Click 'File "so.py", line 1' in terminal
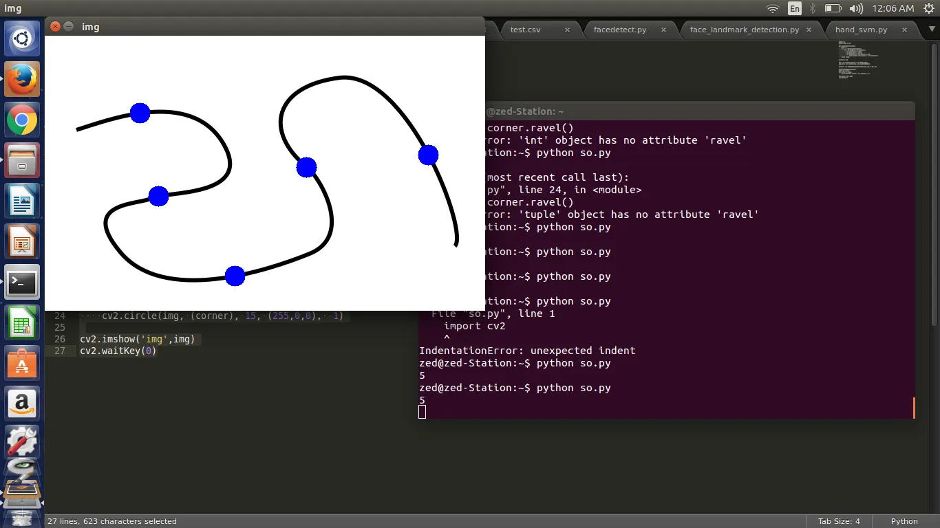This screenshot has width=940, height=528. [x=493, y=313]
